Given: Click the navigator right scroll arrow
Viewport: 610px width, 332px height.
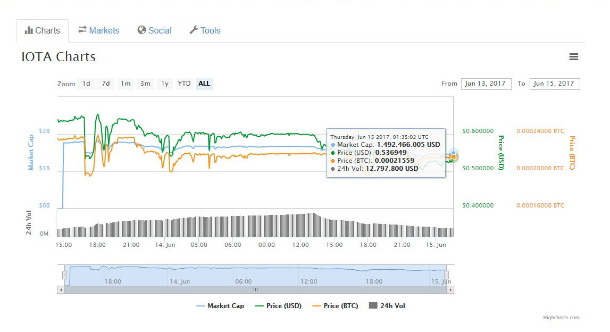Looking at the screenshot, I should tap(450, 289).
